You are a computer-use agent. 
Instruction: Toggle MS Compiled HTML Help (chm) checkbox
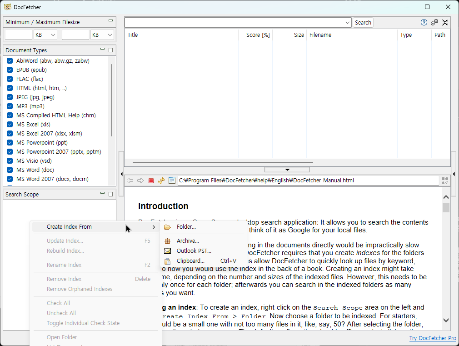[10, 115]
